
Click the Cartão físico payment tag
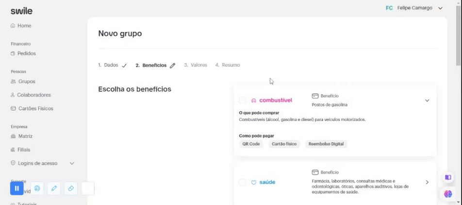coord(284,144)
